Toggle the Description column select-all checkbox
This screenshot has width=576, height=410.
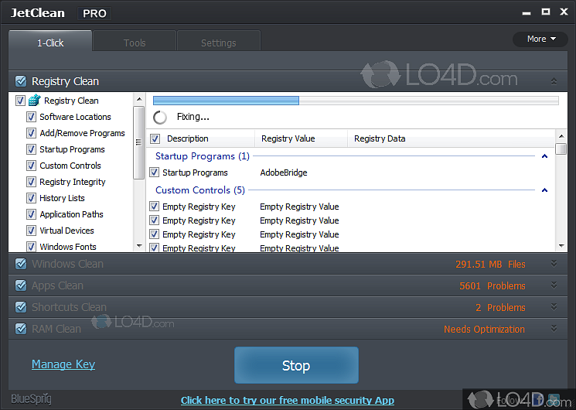[x=155, y=138]
